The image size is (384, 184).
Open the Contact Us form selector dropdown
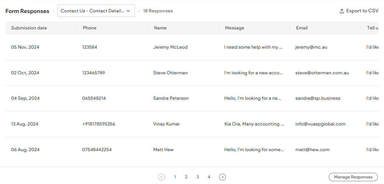[96, 11]
